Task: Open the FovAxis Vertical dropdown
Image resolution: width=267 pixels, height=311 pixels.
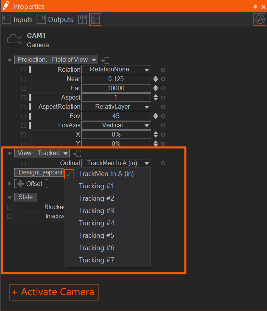Action: pyautogui.click(x=116, y=125)
